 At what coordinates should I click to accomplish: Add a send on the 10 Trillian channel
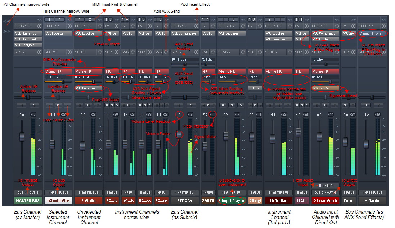290,52
